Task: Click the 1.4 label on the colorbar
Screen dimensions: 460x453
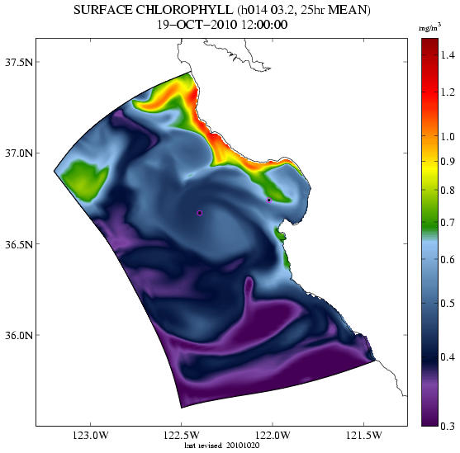Action: [x=448, y=55]
